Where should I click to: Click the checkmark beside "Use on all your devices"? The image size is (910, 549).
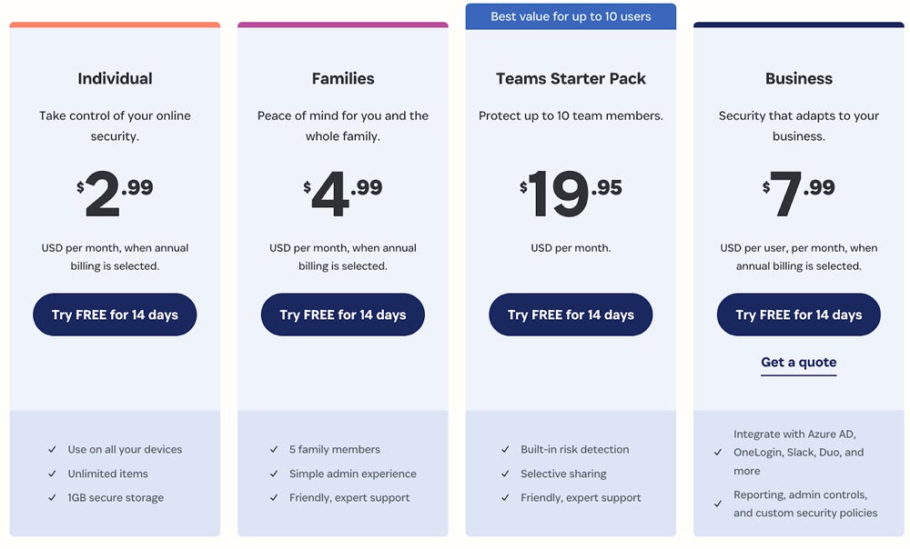(52, 449)
